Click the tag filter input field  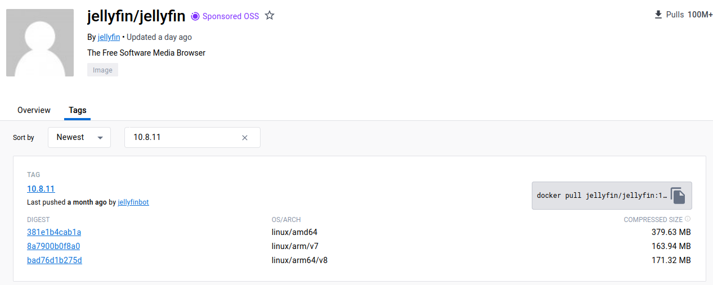[x=192, y=138]
